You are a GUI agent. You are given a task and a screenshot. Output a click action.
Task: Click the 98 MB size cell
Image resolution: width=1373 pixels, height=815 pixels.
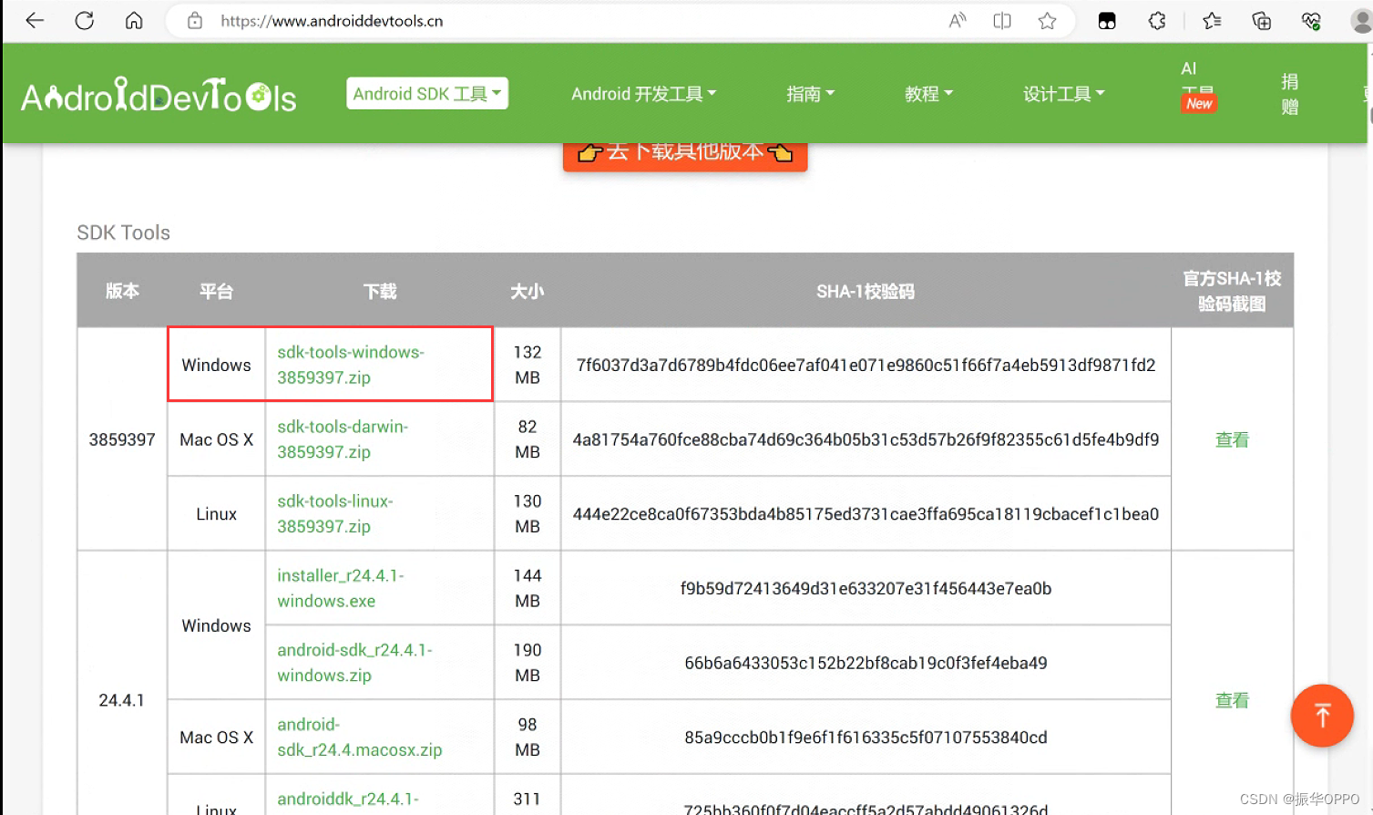click(528, 738)
